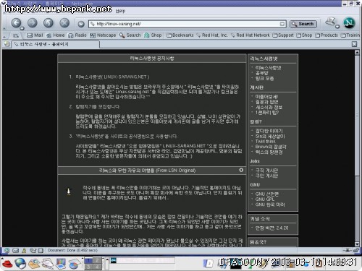362x271 pixels.
Task: Click the magnifier Search on the personal toolbar
Action: pos(130,35)
